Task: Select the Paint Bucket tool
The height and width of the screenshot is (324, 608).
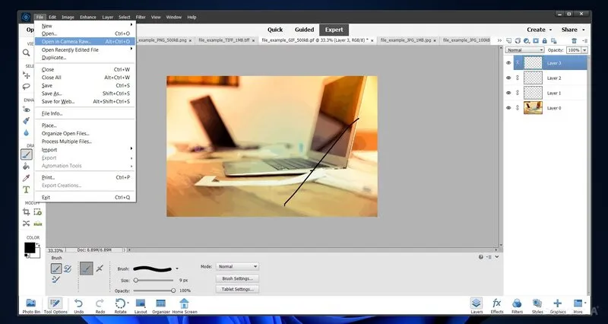Action: coord(27,166)
